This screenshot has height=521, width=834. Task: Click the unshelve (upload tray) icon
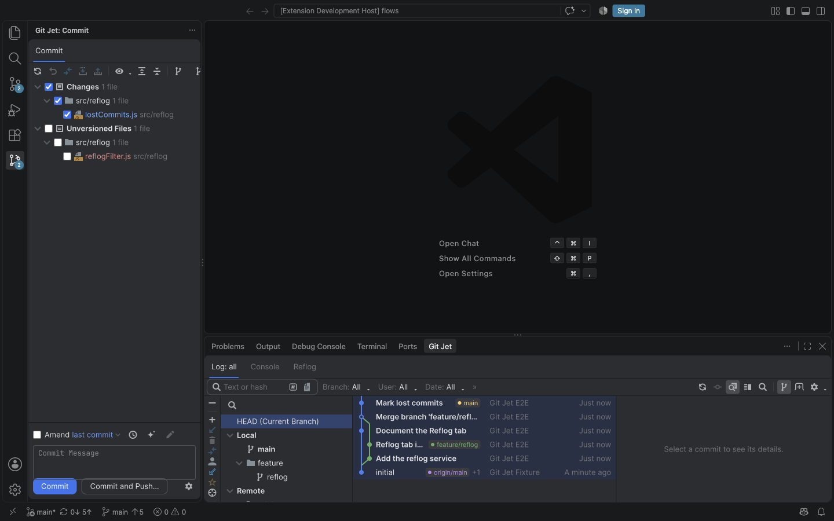tap(98, 71)
